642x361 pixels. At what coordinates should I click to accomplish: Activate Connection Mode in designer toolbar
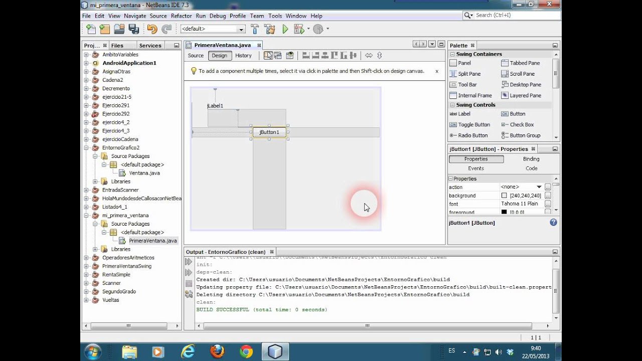(x=278, y=56)
